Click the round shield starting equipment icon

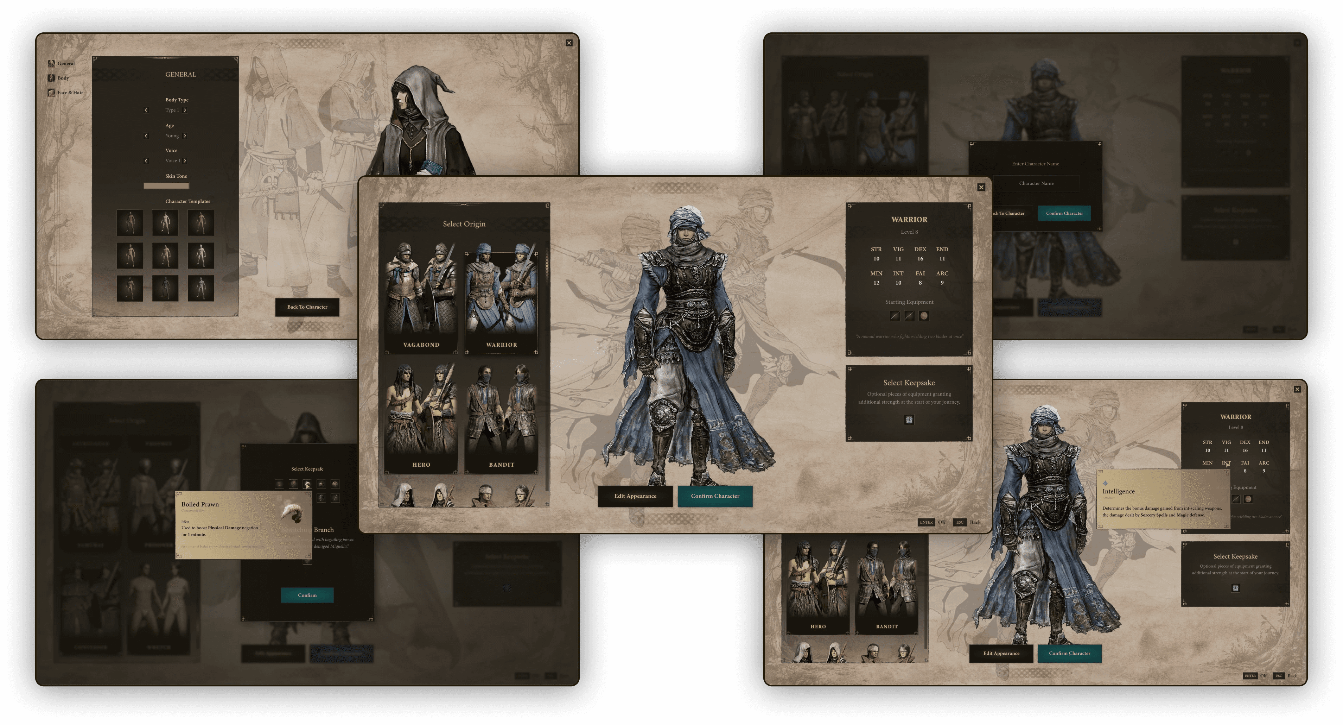click(923, 316)
